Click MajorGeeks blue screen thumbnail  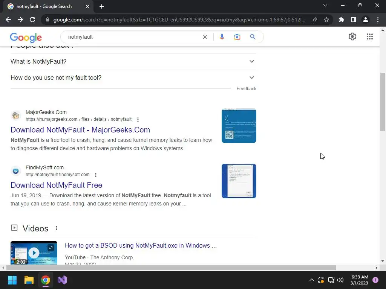[x=239, y=126]
